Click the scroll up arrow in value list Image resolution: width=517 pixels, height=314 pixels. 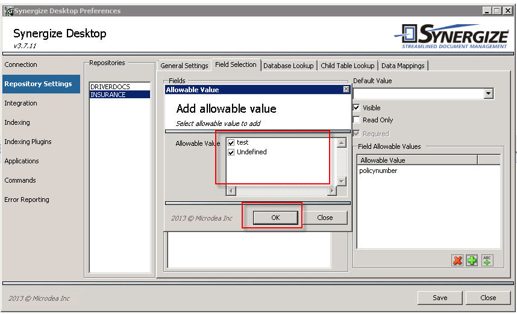pyautogui.click(x=341, y=143)
